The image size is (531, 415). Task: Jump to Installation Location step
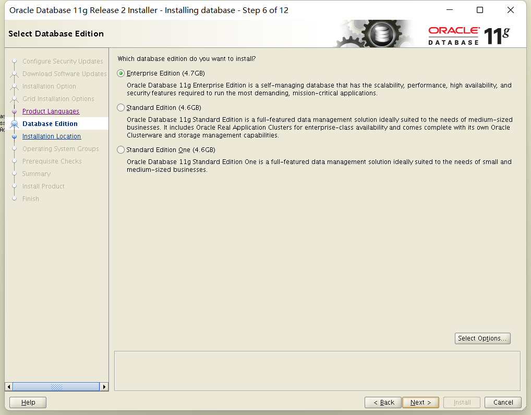point(52,136)
